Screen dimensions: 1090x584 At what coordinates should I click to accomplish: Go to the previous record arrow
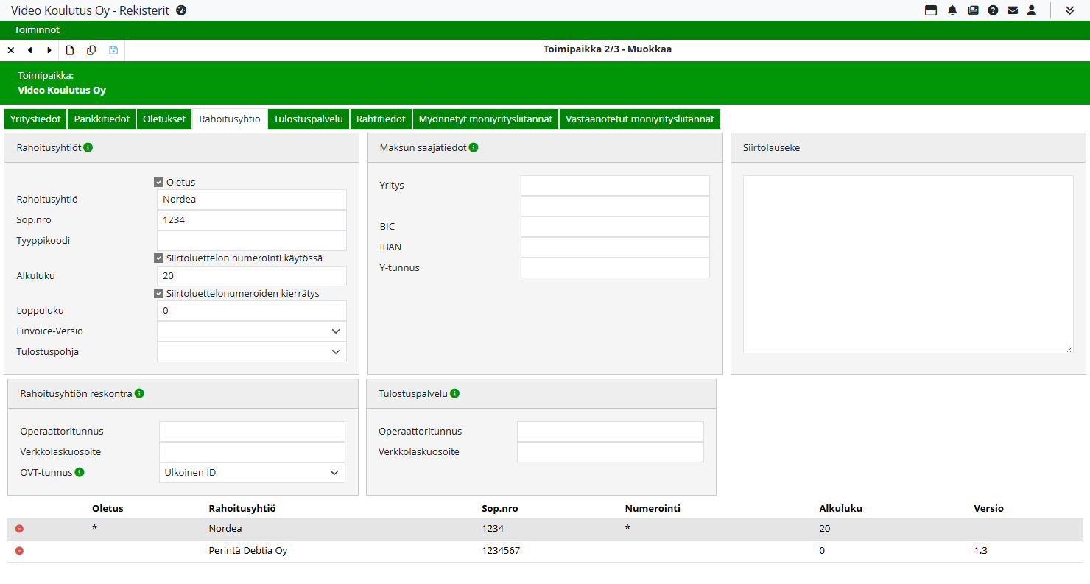pos(30,50)
